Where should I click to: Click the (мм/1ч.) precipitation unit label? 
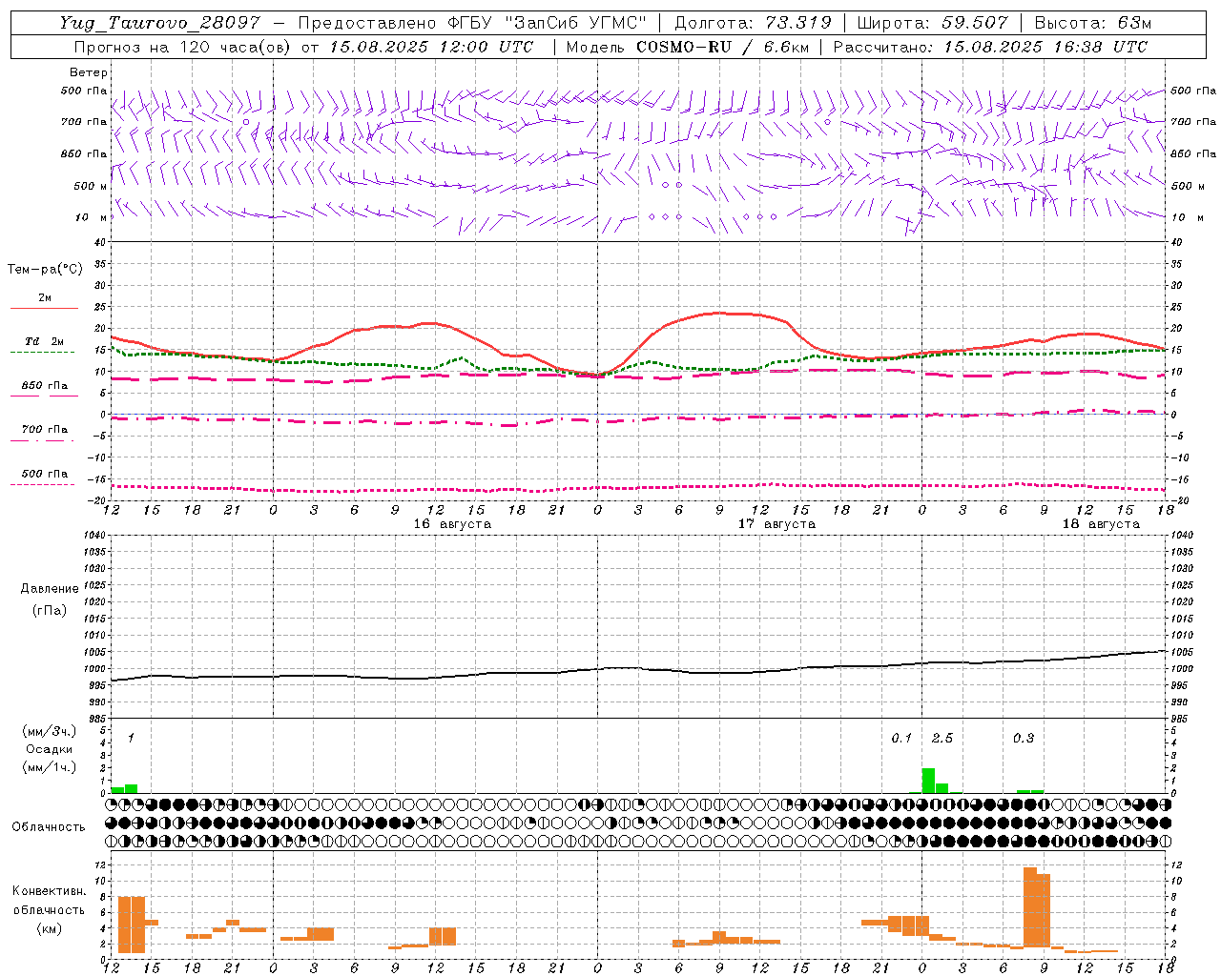coord(49,767)
